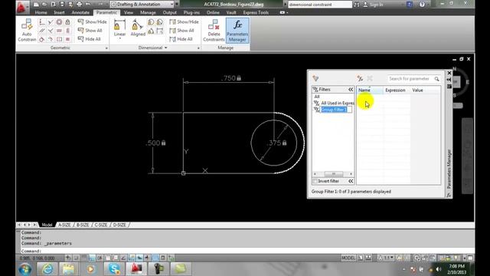Click New drawing icon in quick access
Viewport: 490px width, 276px height.
[x=36, y=5]
